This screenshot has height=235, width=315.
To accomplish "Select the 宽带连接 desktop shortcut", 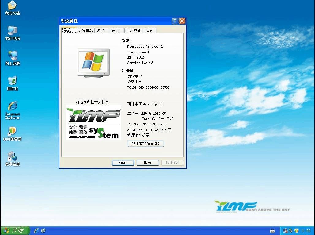I will (x=12, y=159).
